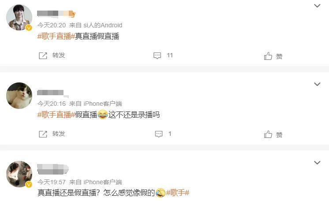Viewport: 329px width, 201px height.
Task: Expand options chevron on second post
Action: pyautogui.click(x=317, y=84)
